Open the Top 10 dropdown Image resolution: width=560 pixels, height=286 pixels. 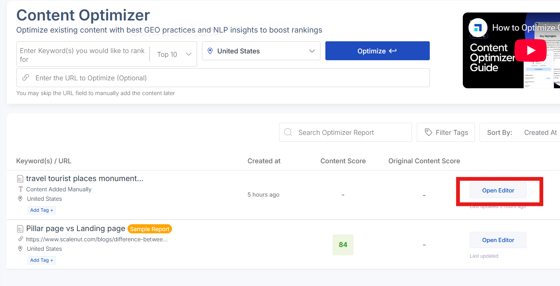174,54
